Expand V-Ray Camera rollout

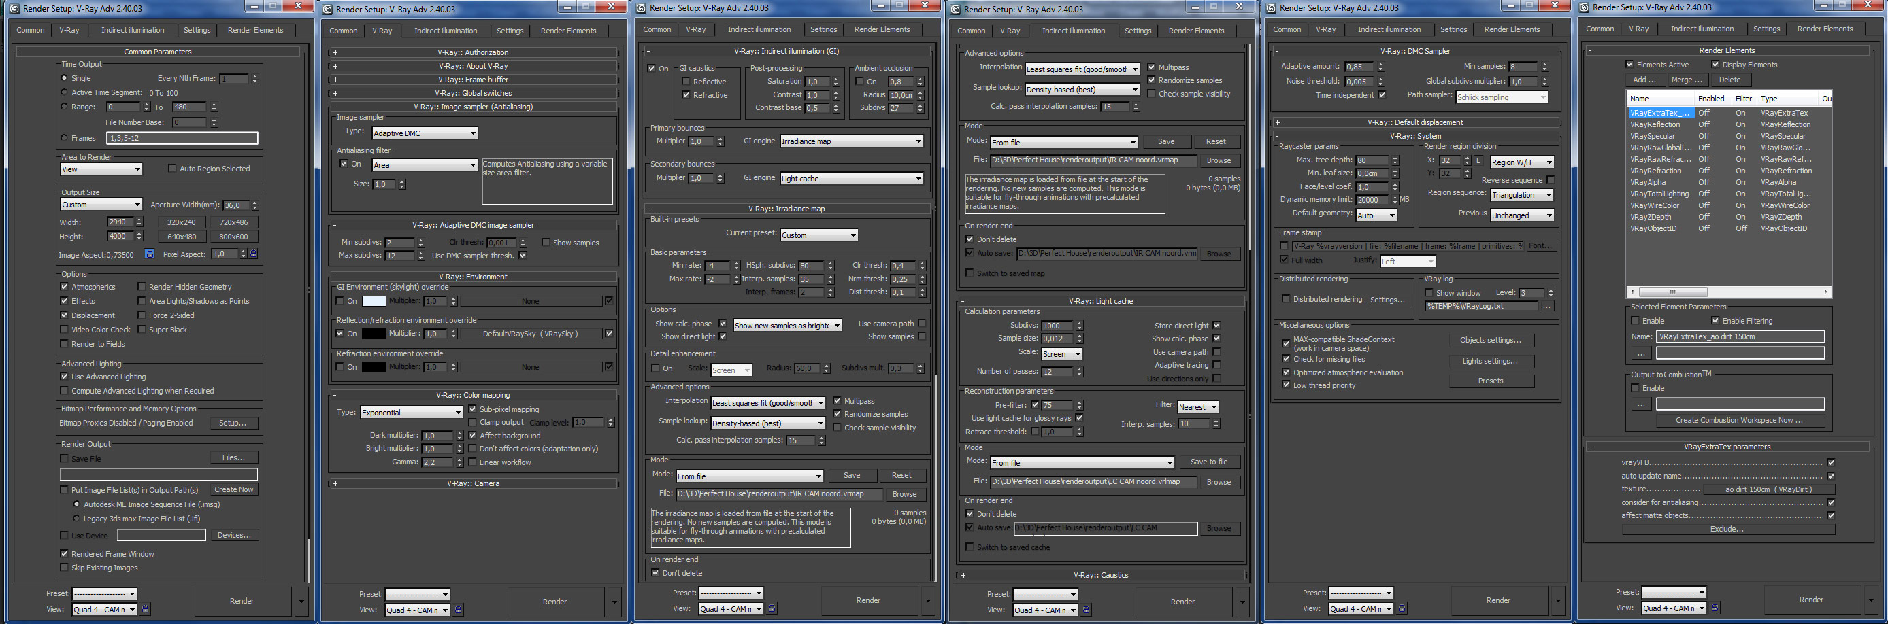(x=473, y=483)
